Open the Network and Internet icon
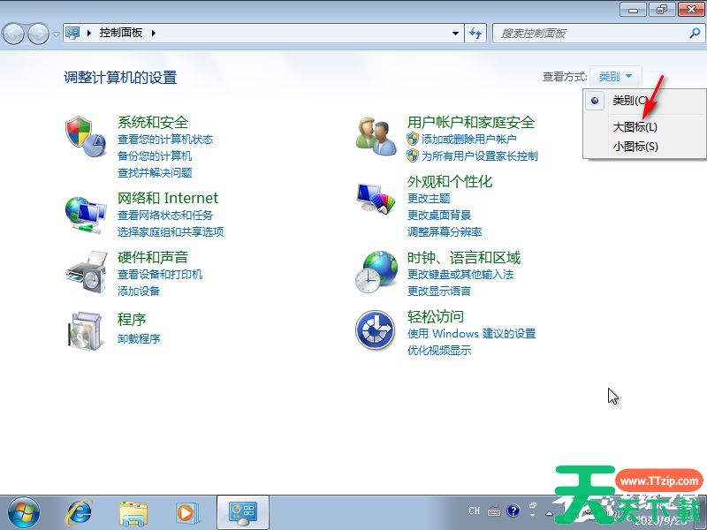The width and height of the screenshot is (707, 530). [86, 213]
